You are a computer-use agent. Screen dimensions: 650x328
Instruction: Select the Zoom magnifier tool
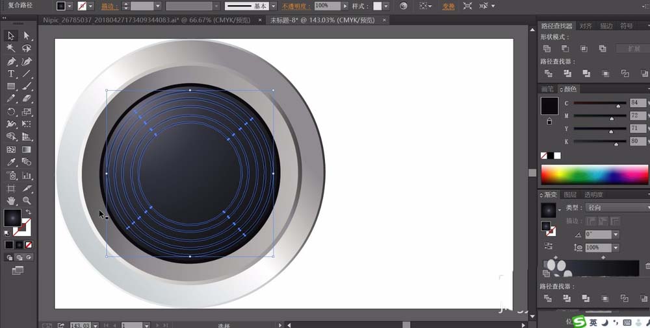coord(27,200)
